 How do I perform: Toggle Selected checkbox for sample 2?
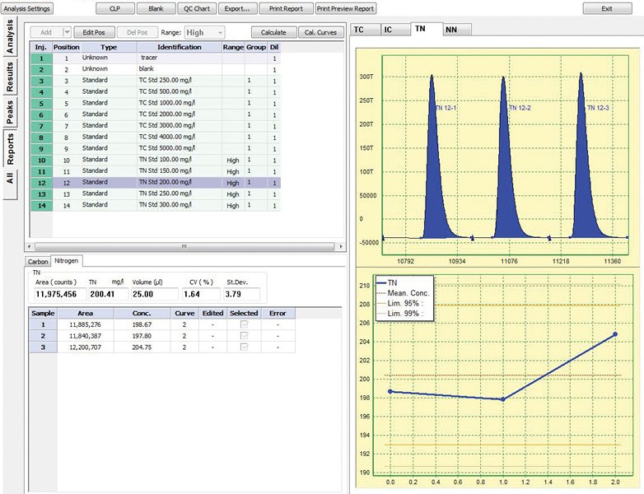(x=245, y=336)
